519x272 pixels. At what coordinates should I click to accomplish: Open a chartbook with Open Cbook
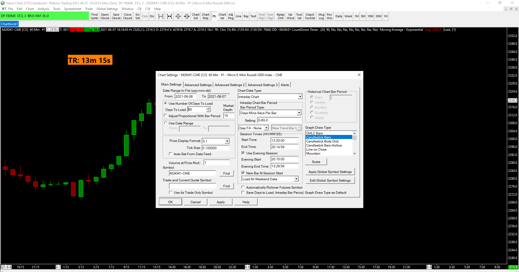pos(105,16)
